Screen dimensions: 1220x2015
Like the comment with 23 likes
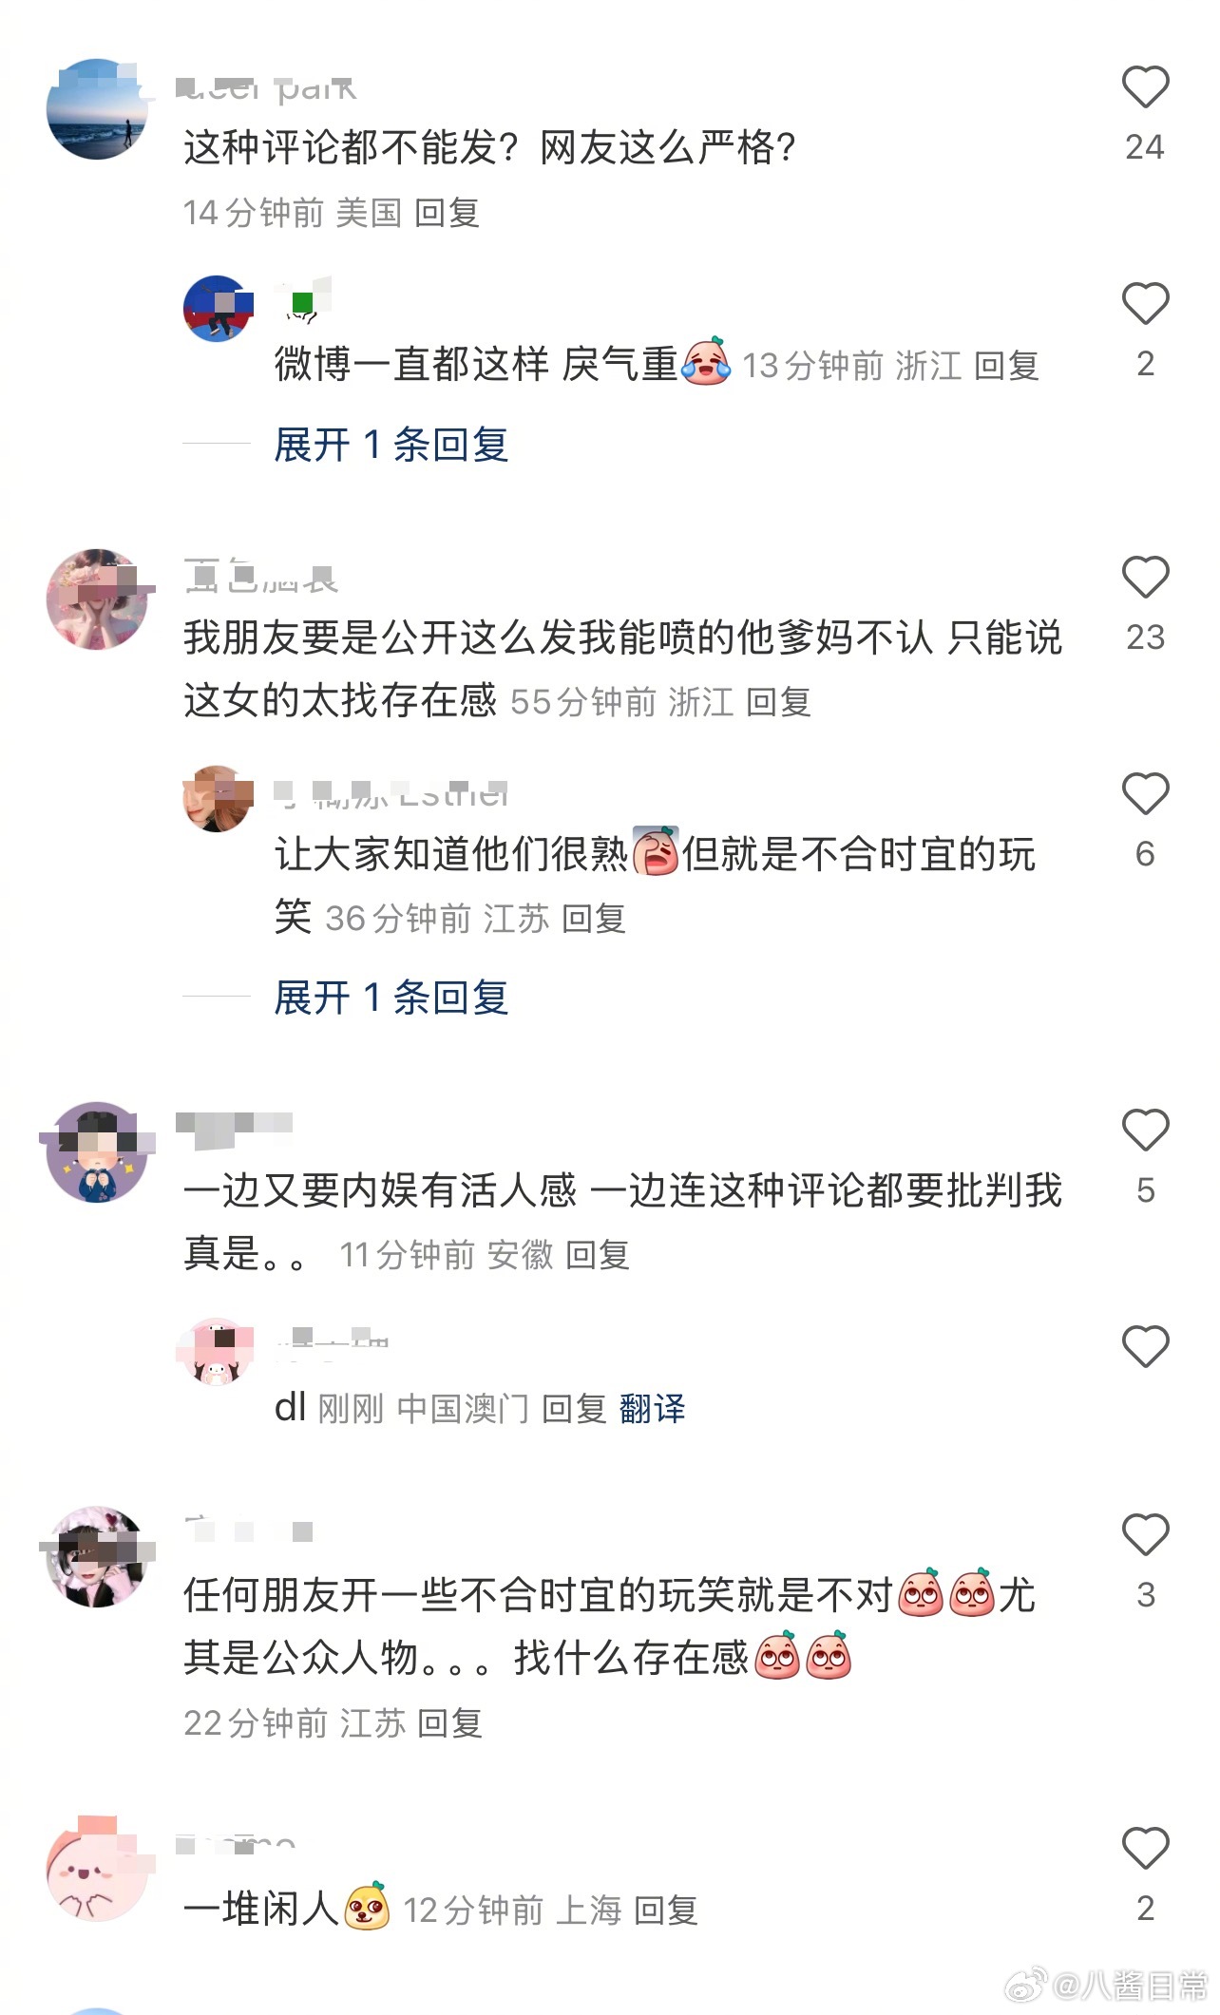pos(1145,578)
